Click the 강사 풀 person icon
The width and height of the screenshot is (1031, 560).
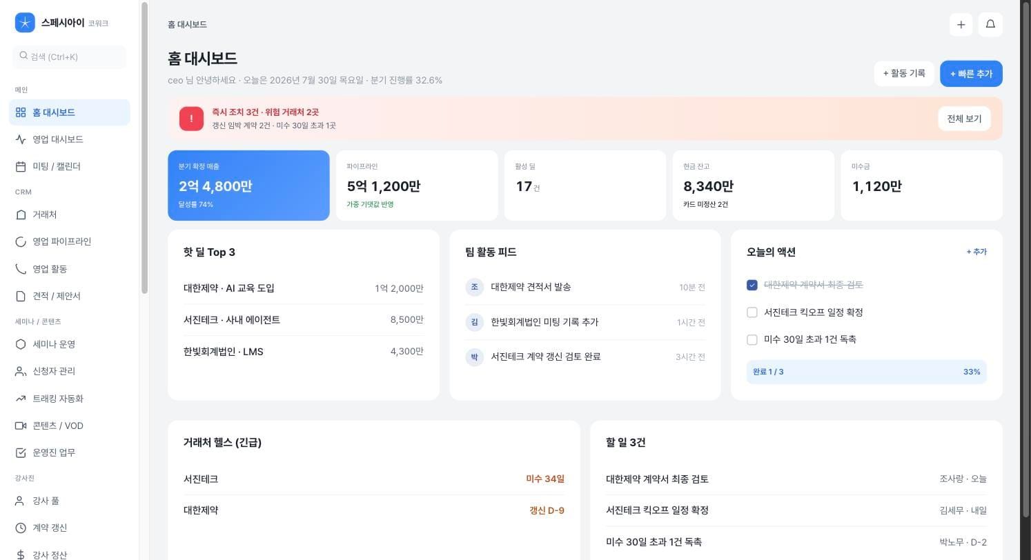click(21, 501)
